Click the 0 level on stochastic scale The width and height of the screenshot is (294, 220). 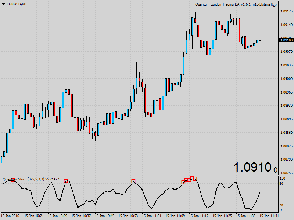280,210
